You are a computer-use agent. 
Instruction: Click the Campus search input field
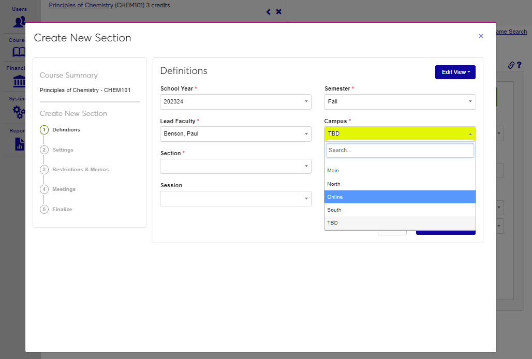click(x=400, y=151)
